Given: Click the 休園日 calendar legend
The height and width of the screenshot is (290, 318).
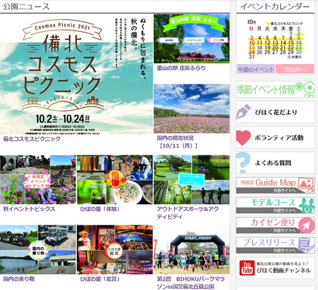Looking at the screenshot, I should (295, 57).
